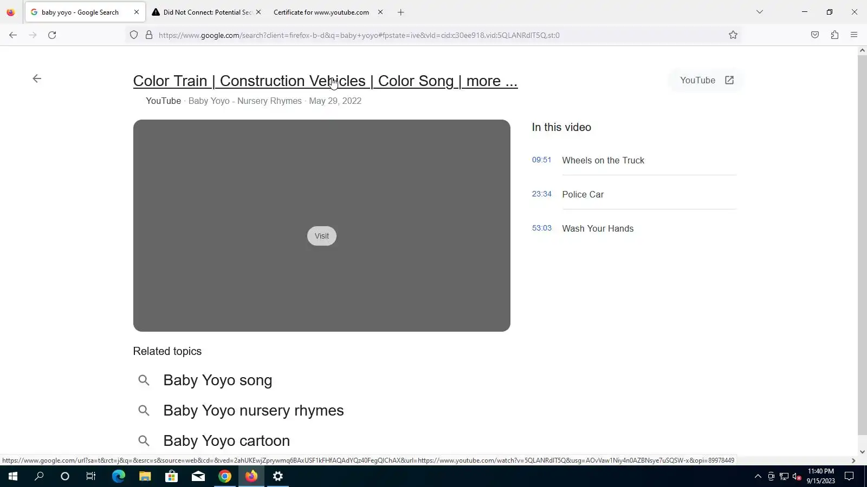Screen dimensions: 867x487
Task: Bookmark this page with the star icon
Action: click(733, 35)
